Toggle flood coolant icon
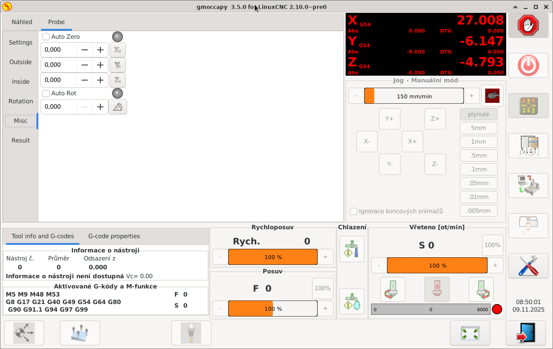Image resolution: width=553 pixels, height=349 pixels. pos(351,249)
